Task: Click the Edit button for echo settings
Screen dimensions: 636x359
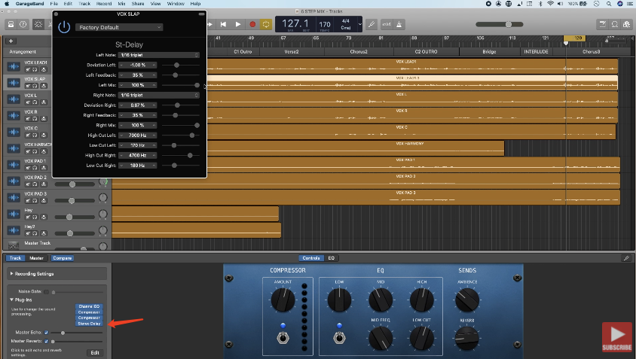Action: click(x=95, y=352)
